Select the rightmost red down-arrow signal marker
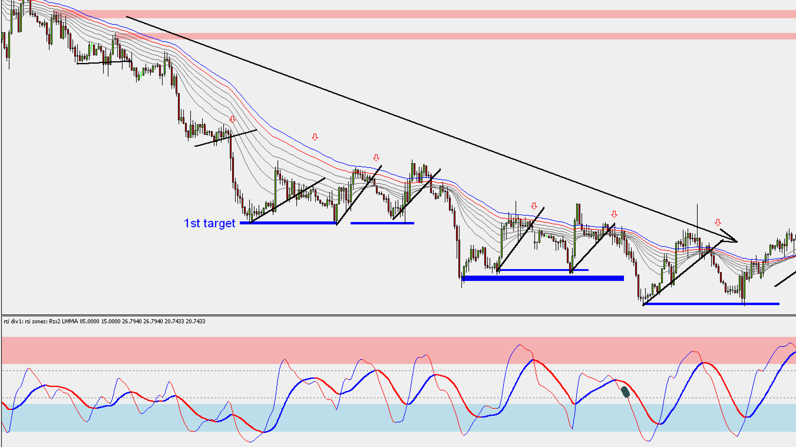796x447 pixels. (718, 222)
